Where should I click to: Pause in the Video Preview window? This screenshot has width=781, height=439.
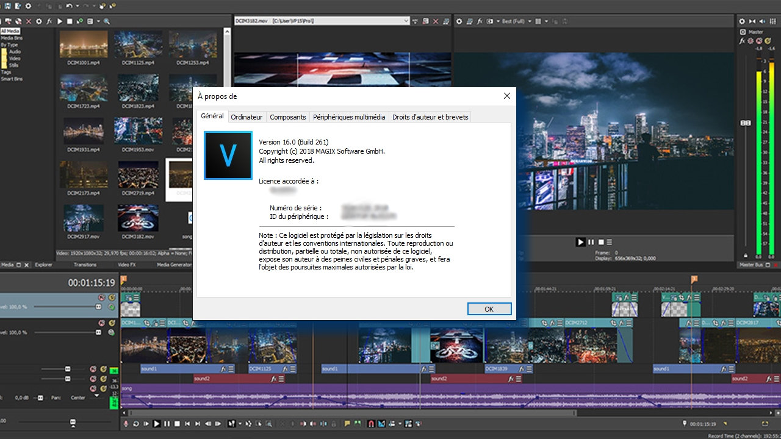tap(591, 242)
